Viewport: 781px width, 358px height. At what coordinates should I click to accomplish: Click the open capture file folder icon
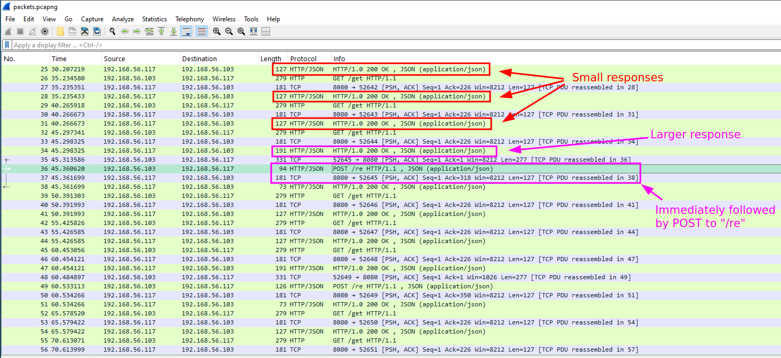60,31
